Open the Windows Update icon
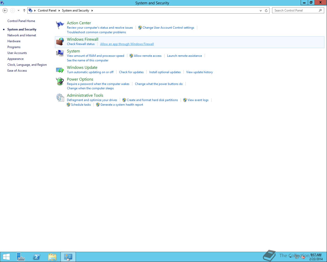Image resolution: width=327 pixels, height=262 pixels. point(60,70)
